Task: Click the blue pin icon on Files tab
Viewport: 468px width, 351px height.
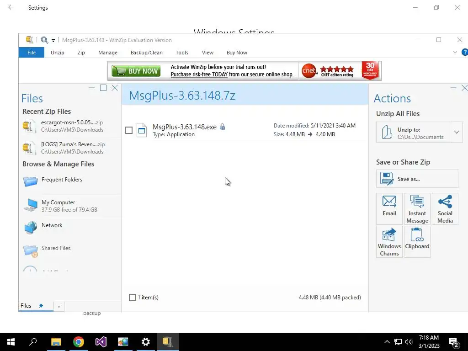Action: pos(41,306)
